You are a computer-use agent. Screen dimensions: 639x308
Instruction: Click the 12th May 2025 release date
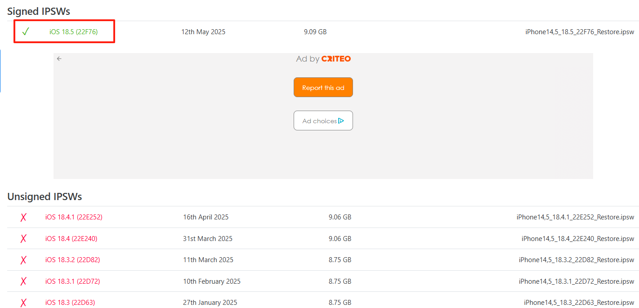point(203,32)
